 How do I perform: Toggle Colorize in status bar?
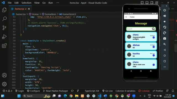click(144, 91)
